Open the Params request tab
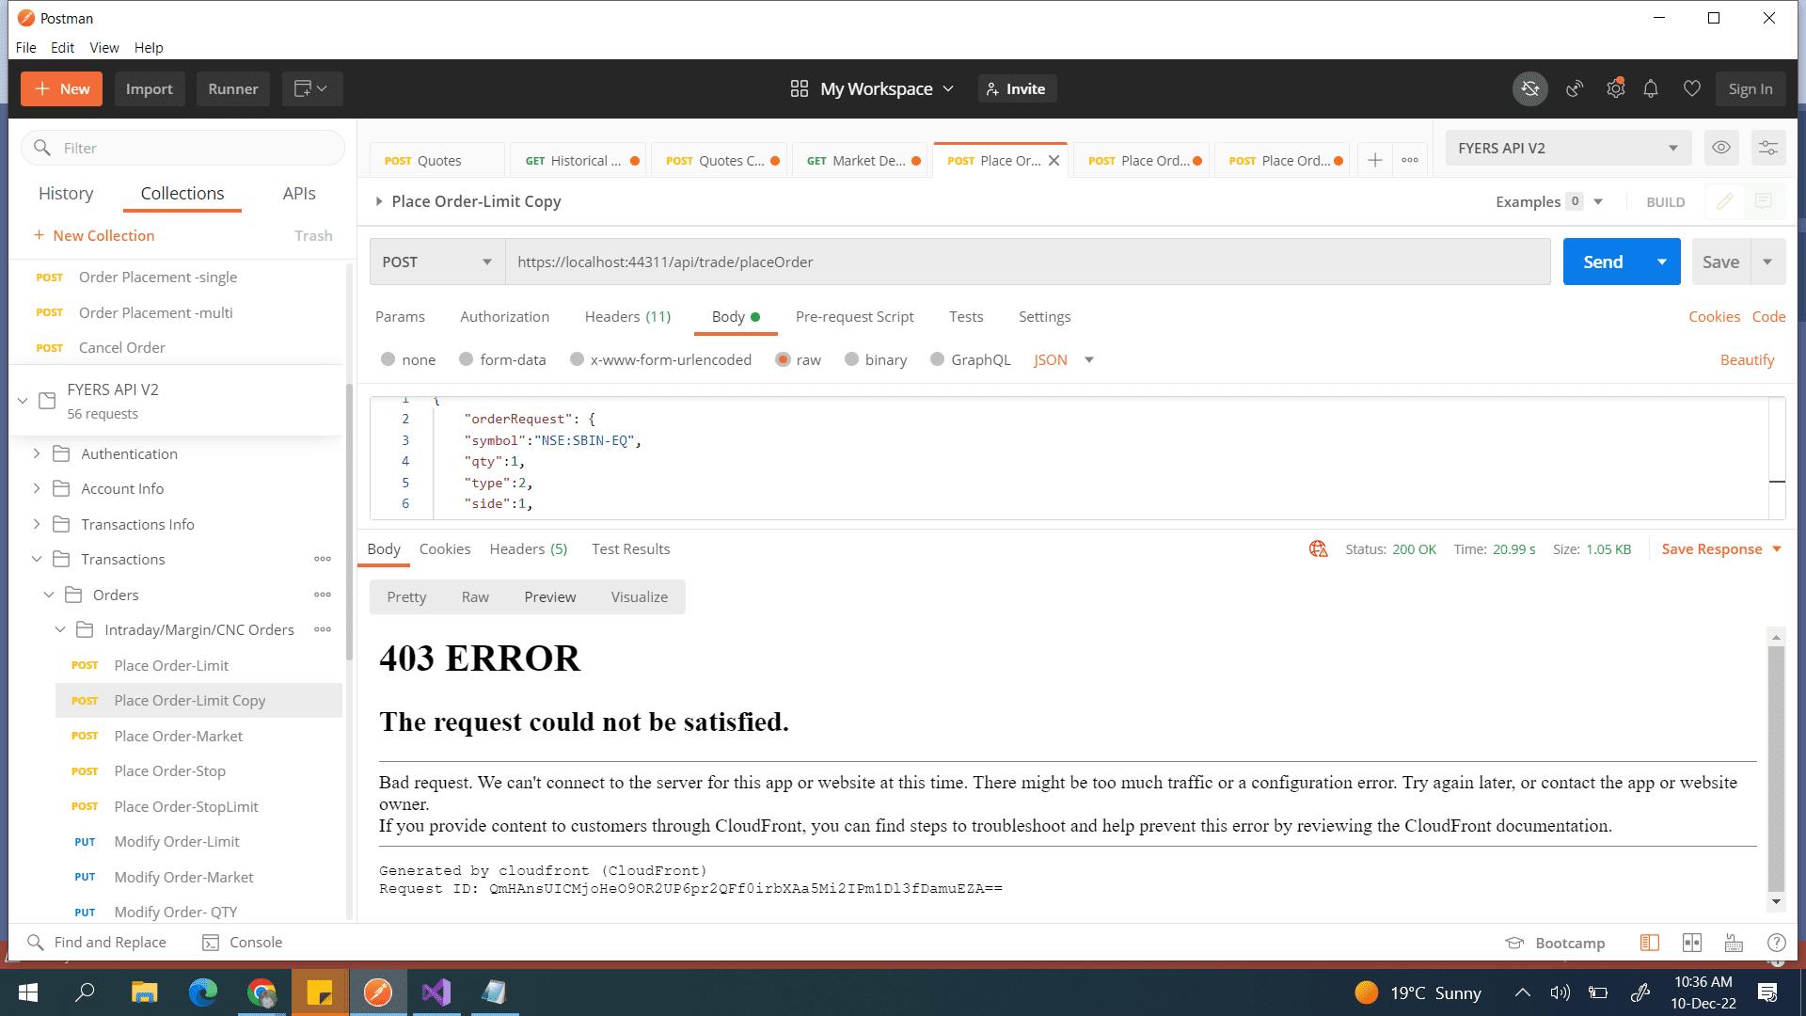1806x1016 pixels. pyautogui.click(x=400, y=316)
